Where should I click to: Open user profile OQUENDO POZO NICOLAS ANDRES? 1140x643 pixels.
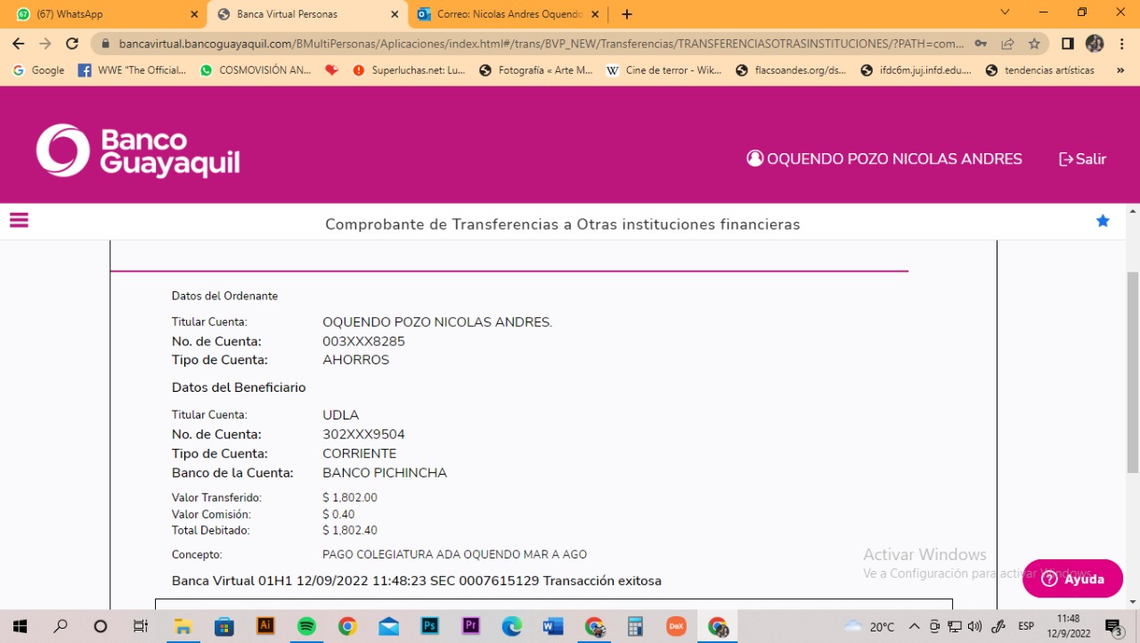[884, 159]
